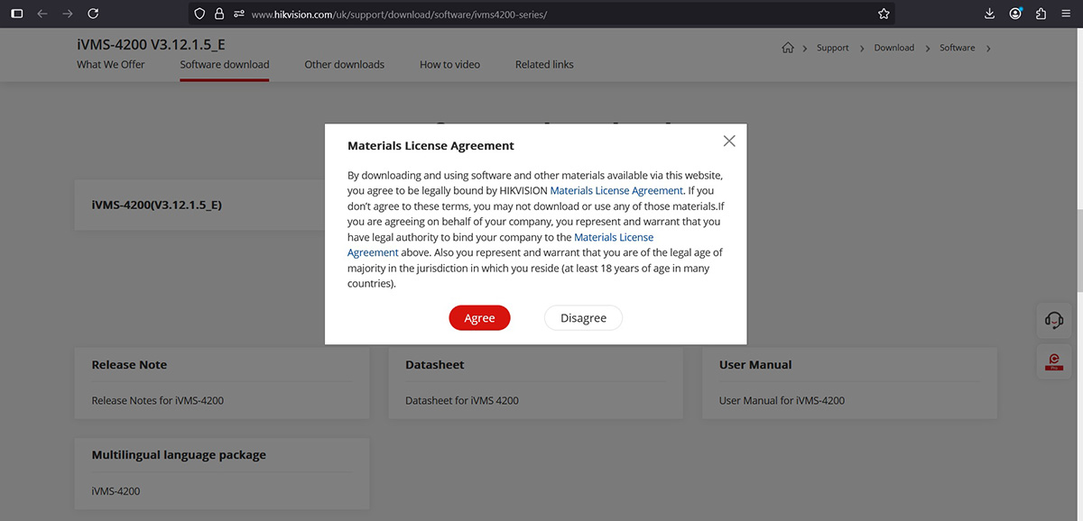
Task: Click the red Agree button
Action: pos(479,318)
